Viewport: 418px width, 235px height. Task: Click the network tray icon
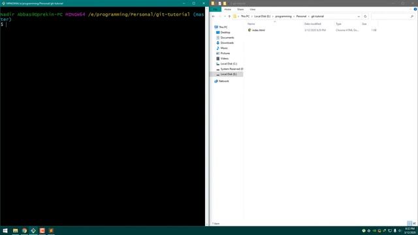tap(390, 230)
